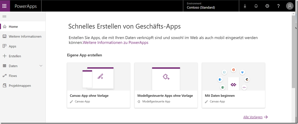Click the SharePoint-style list icon in data card

224,72
